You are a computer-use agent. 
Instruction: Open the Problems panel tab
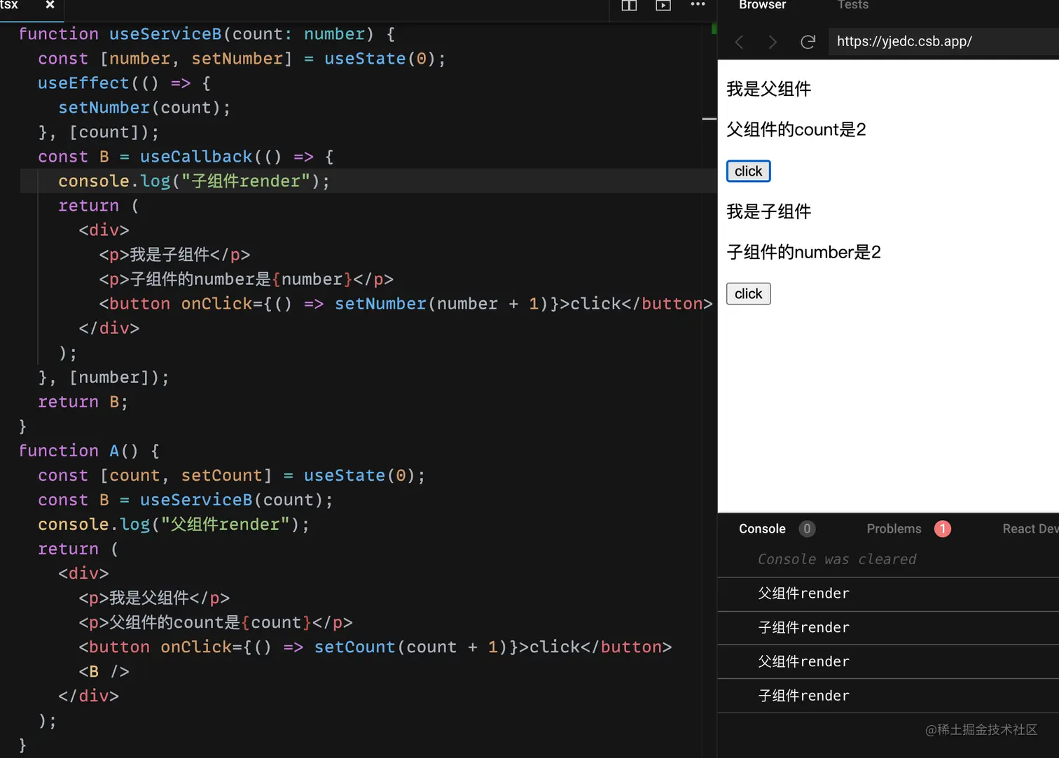pyautogui.click(x=894, y=529)
